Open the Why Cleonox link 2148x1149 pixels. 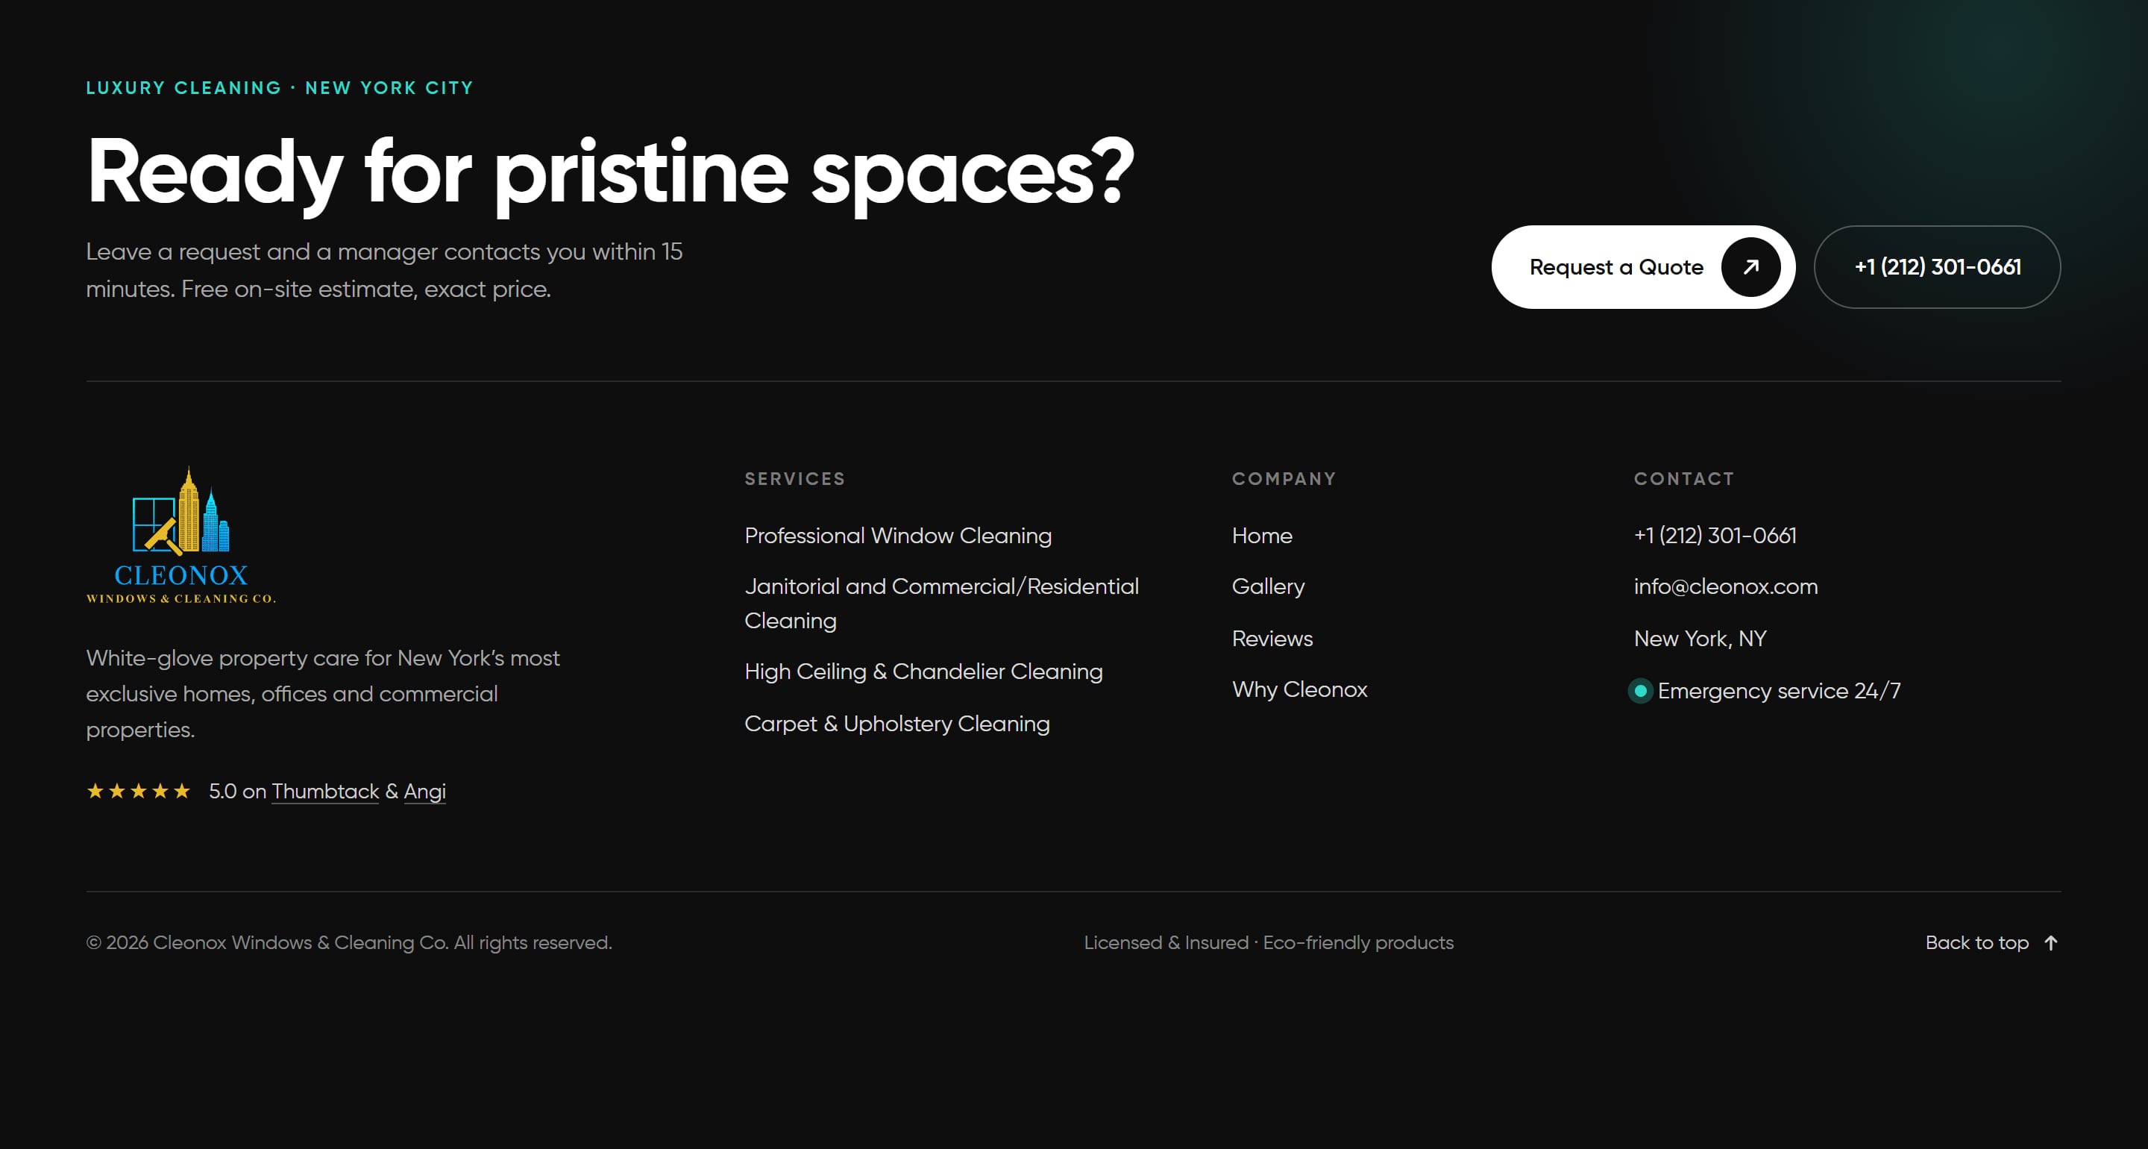pyautogui.click(x=1300, y=689)
